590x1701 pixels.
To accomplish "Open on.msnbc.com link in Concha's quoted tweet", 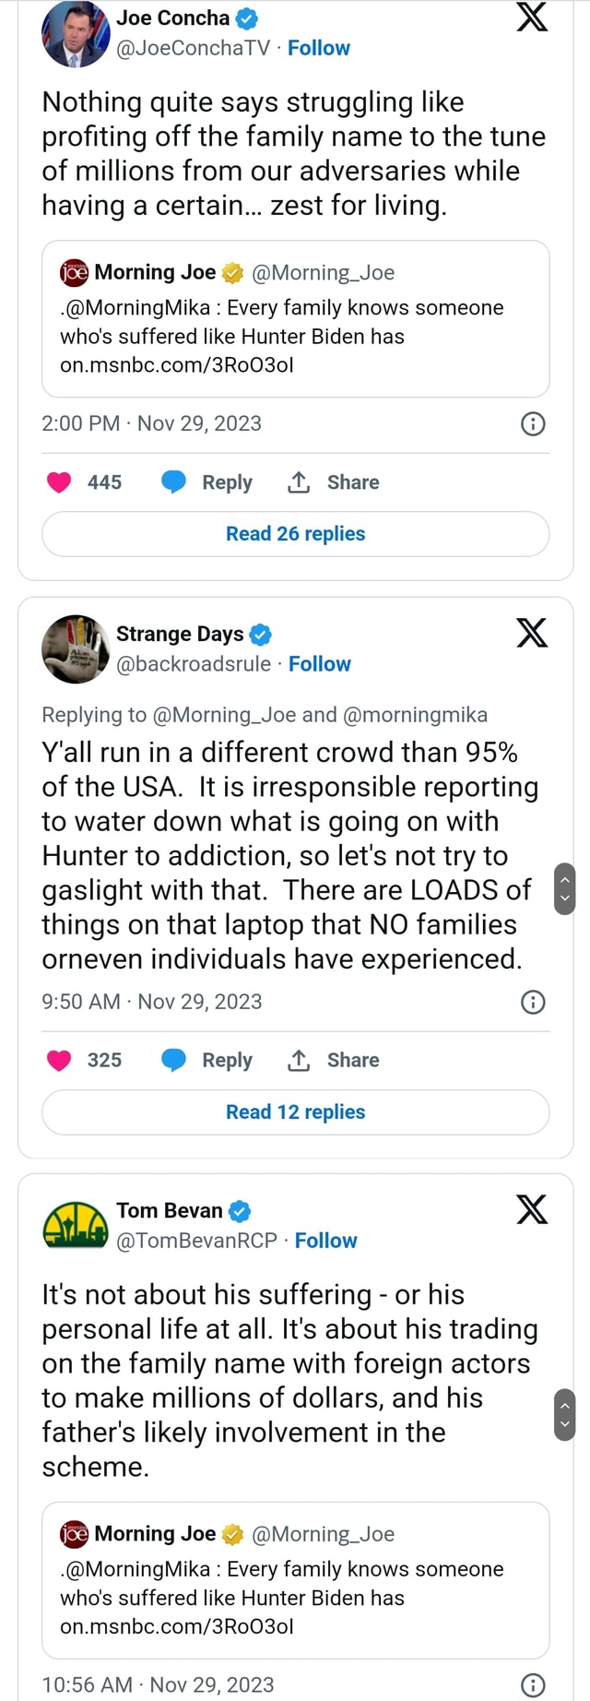I will pos(177,364).
